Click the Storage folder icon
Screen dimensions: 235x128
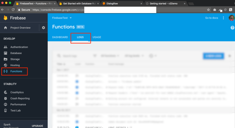(6, 59)
